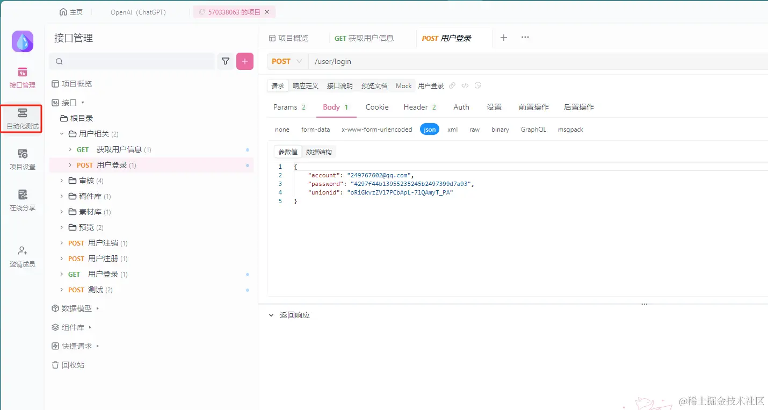Image resolution: width=768 pixels, height=410 pixels.
Task: Open 项目设置 in the left sidebar
Action: point(23,160)
